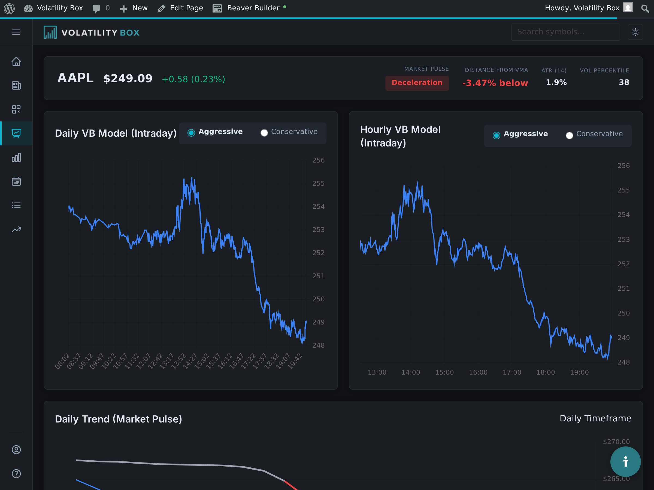The height and width of the screenshot is (490, 654).
Task: Click the 14:00 label on hourly chart axis
Action: tap(411, 372)
